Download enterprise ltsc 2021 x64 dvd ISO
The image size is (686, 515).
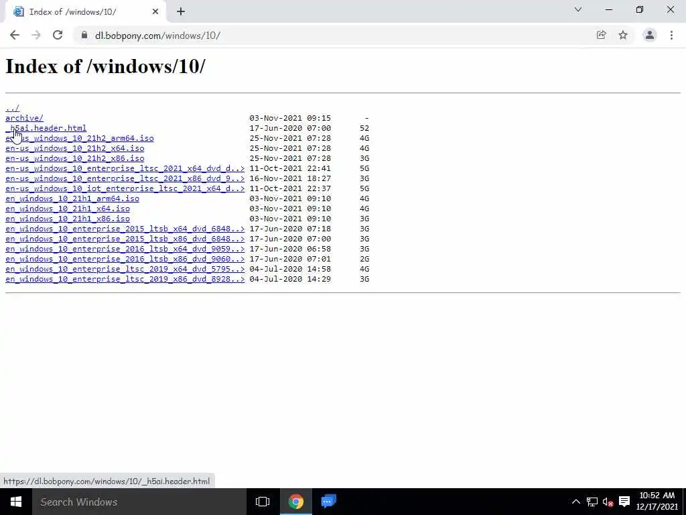coord(125,168)
